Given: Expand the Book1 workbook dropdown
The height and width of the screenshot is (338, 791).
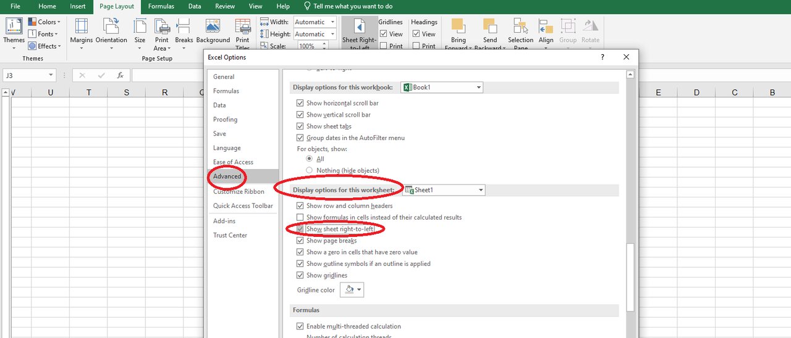Looking at the screenshot, I should click(478, 88).
